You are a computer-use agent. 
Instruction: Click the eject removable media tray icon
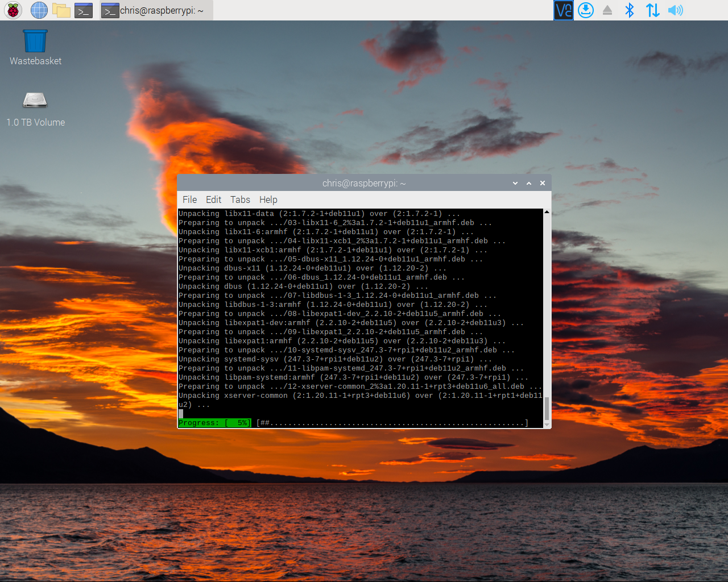coord(607,10)
